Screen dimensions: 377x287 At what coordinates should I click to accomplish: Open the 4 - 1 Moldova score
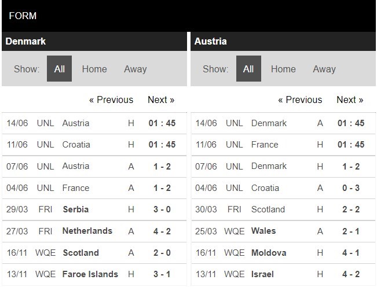(351, 253)
